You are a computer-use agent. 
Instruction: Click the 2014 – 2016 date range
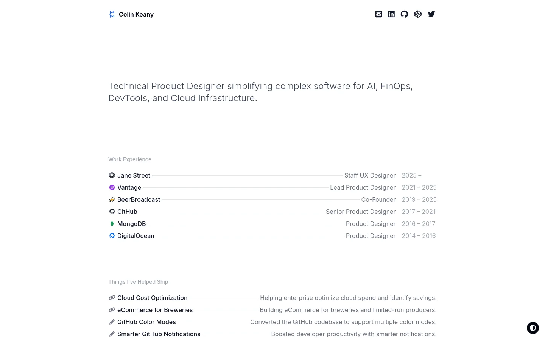419,236
